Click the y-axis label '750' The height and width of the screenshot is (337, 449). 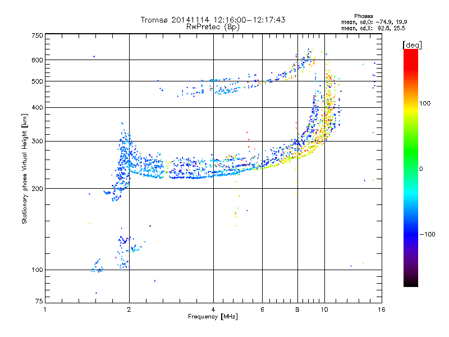(37, 35)
